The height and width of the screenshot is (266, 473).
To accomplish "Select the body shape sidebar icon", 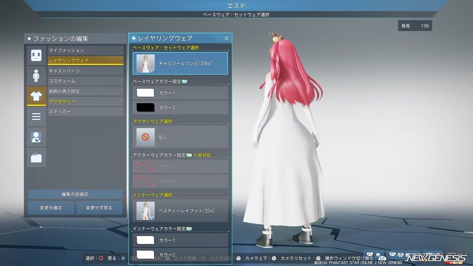I will click(x=36, y=76).
